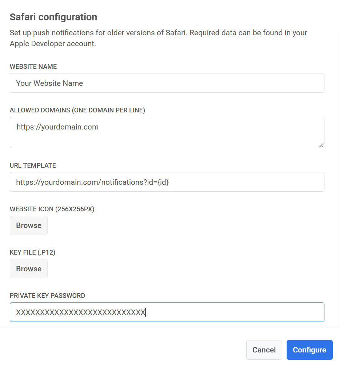Click inside the Allowed Domains text area
The width and height of the screenshot is (339, 371).
pyautogui.click(x=167, y=132)
